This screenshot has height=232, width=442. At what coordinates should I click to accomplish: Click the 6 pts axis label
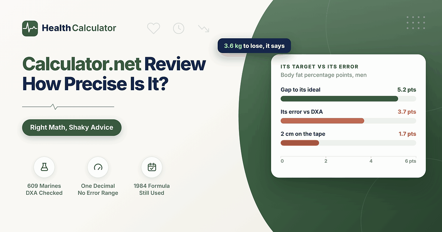[x=410, y=161]
